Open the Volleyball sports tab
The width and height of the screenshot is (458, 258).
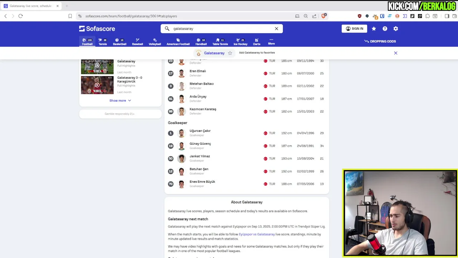point(155,42)
